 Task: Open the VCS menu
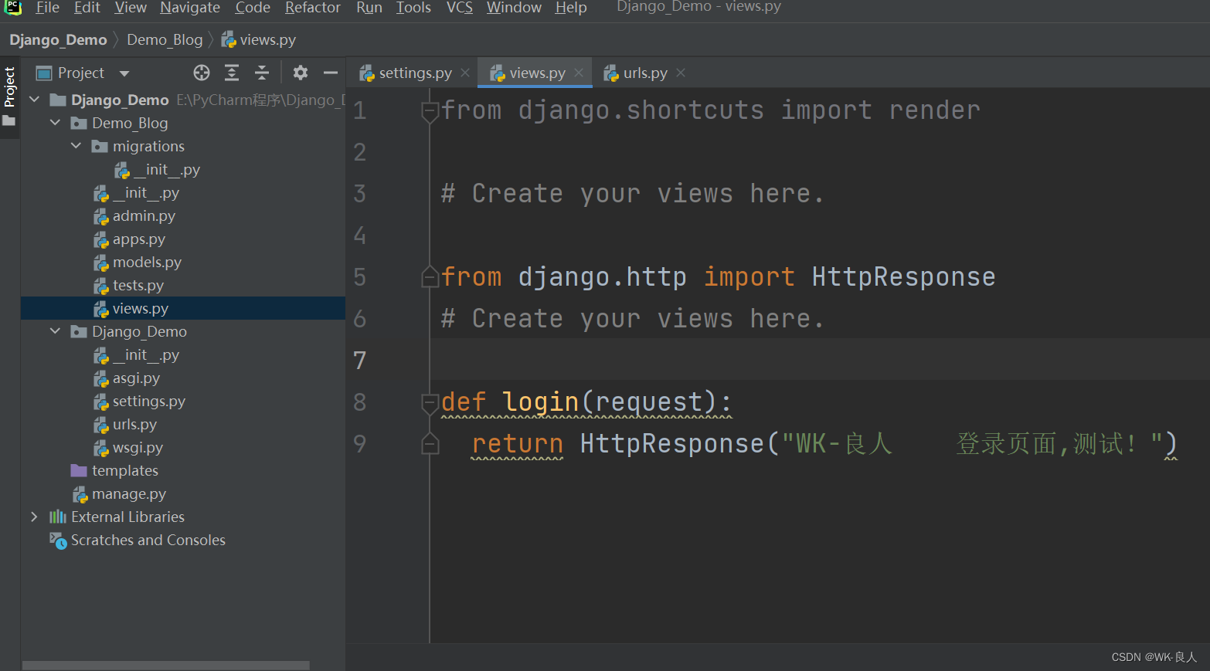pyautogui.click(x=460, y=8)
